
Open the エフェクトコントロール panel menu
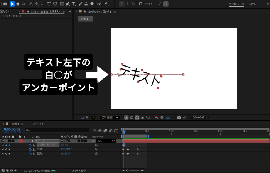(64, 12)
